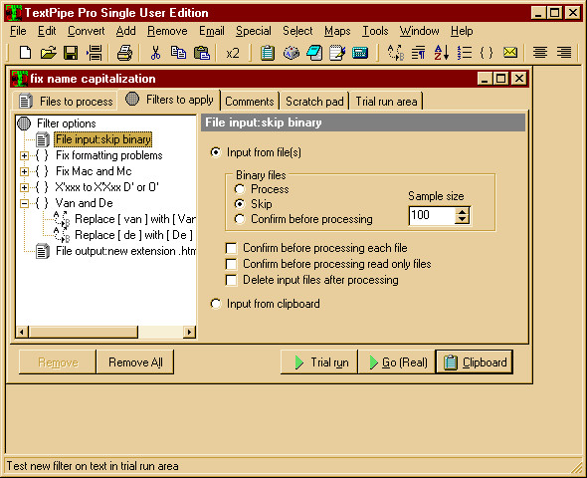Tick Delete input files after processing
The image size is (587, 478).
coord(232,280)
